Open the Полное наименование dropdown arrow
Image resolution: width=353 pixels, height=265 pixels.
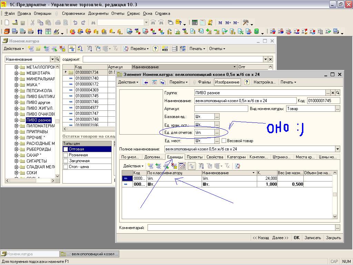pos(337,149)
